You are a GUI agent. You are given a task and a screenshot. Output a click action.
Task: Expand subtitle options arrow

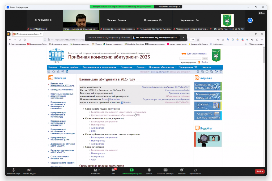173,170
